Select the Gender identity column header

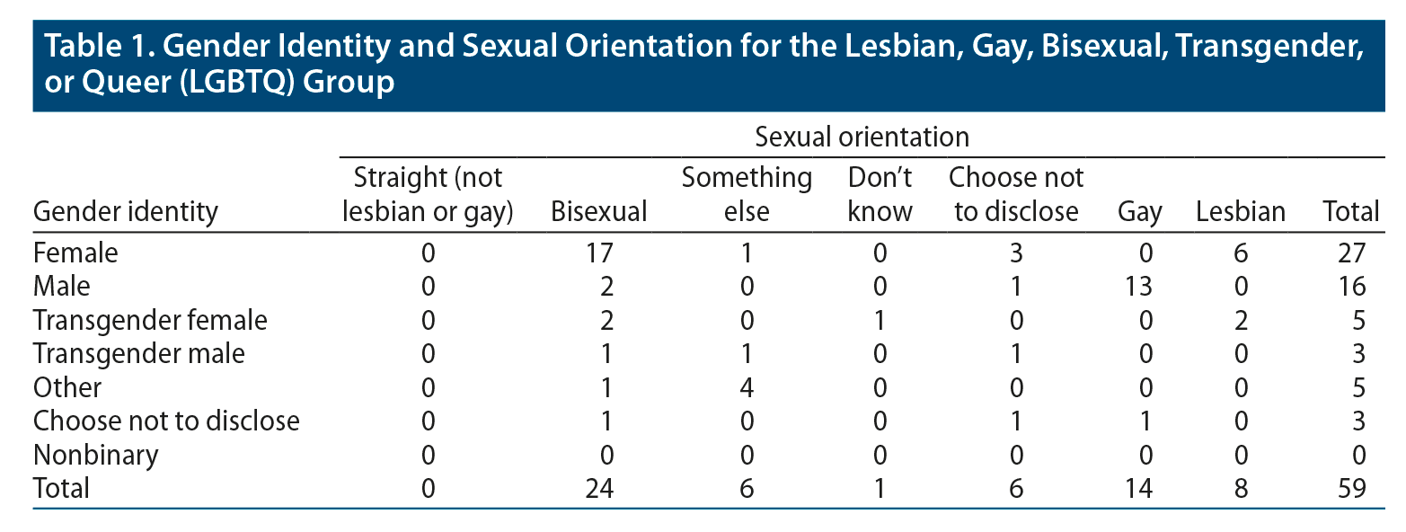126,211
